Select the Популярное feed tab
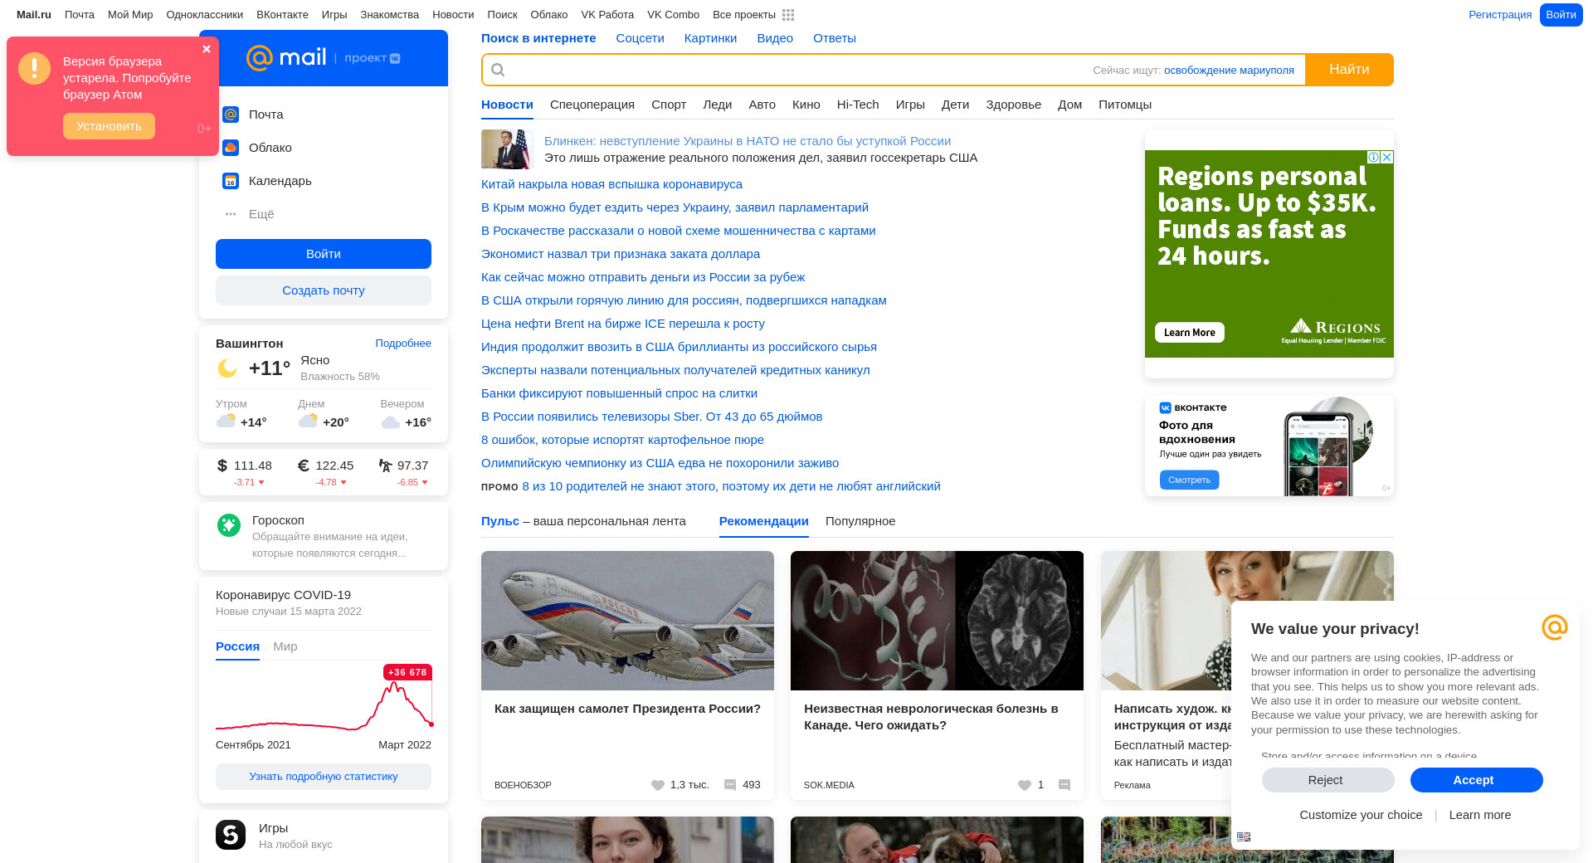The width and height of the screenshot is (1593, 863). [x=860, y=521]
